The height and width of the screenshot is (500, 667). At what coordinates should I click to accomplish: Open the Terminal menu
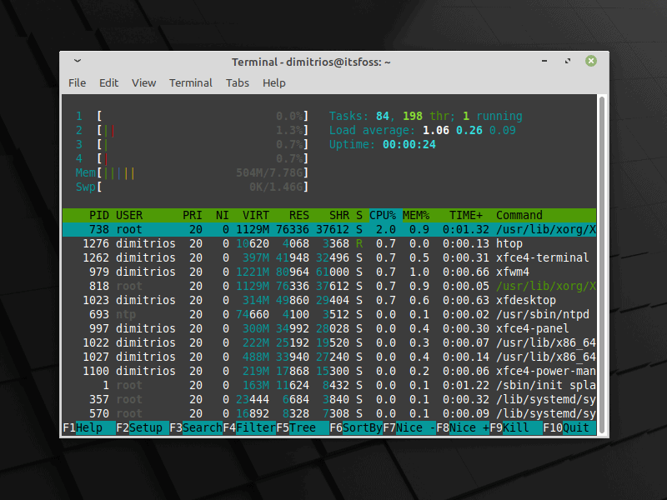[x=190, y=82]
